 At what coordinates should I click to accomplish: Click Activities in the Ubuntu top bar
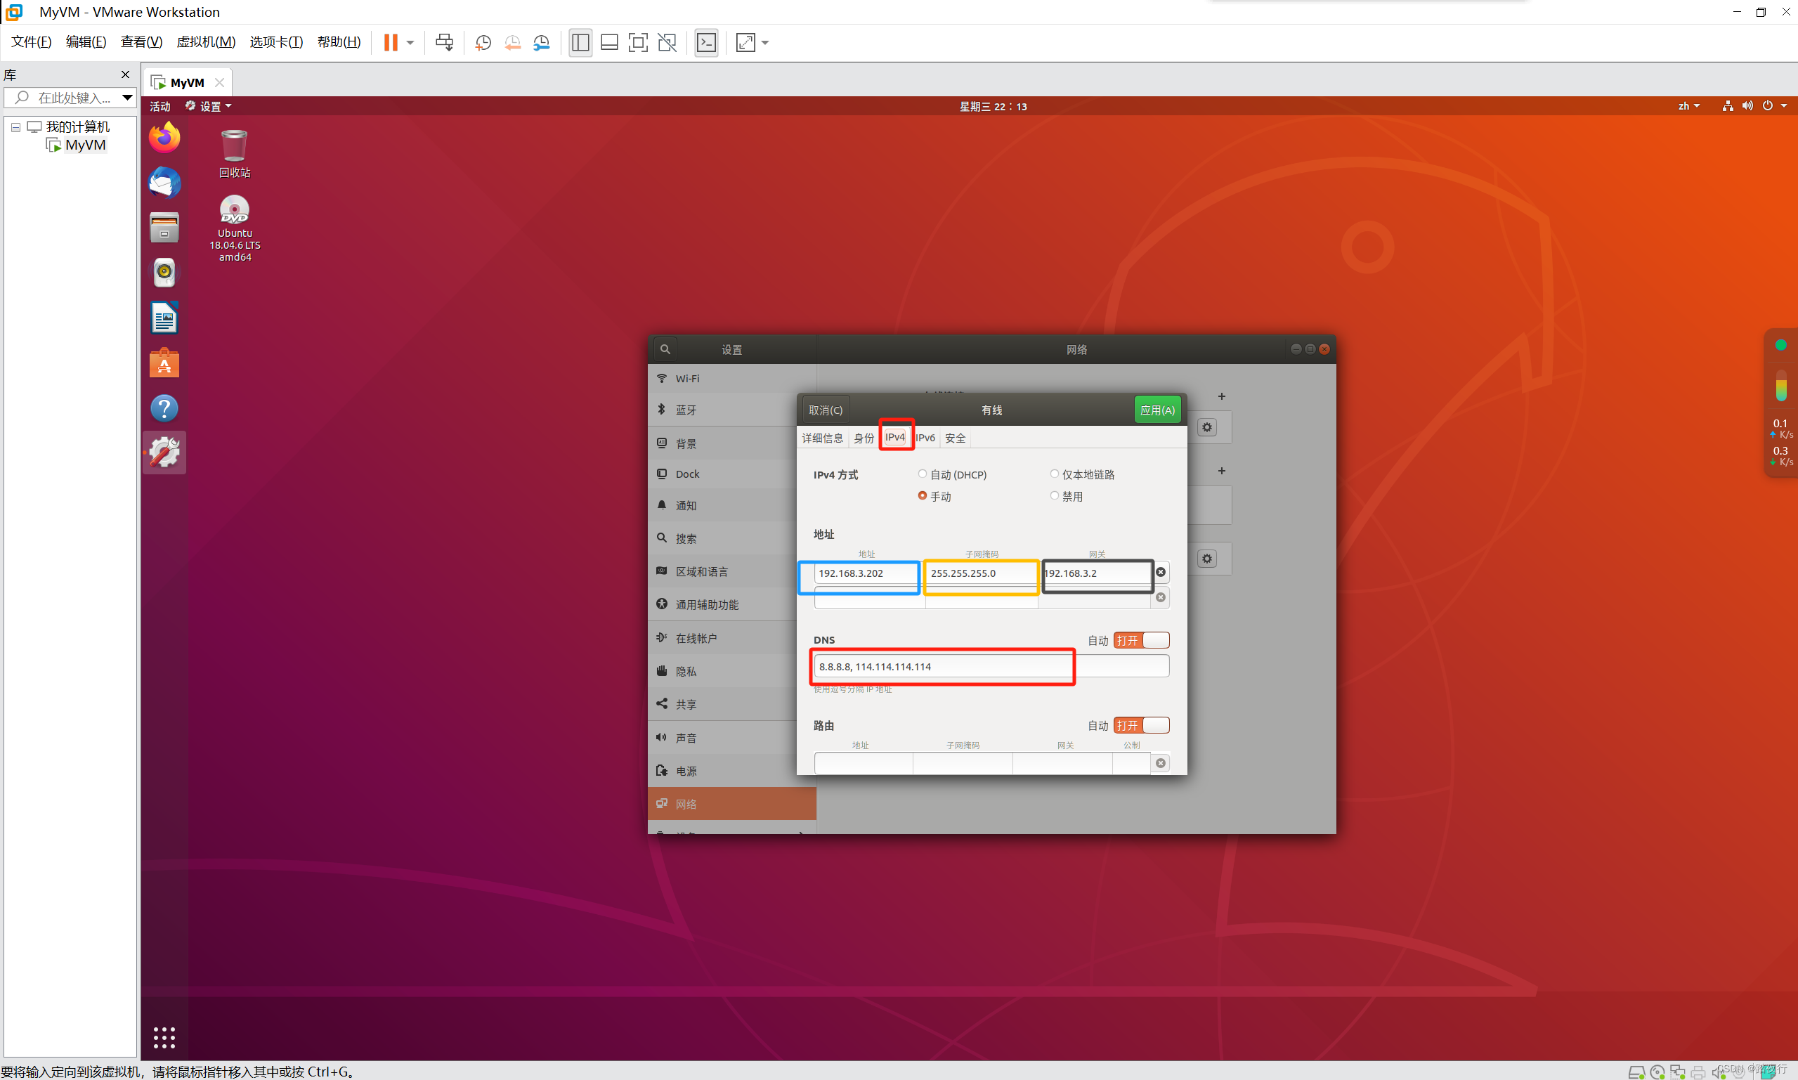tap(160, 106)
